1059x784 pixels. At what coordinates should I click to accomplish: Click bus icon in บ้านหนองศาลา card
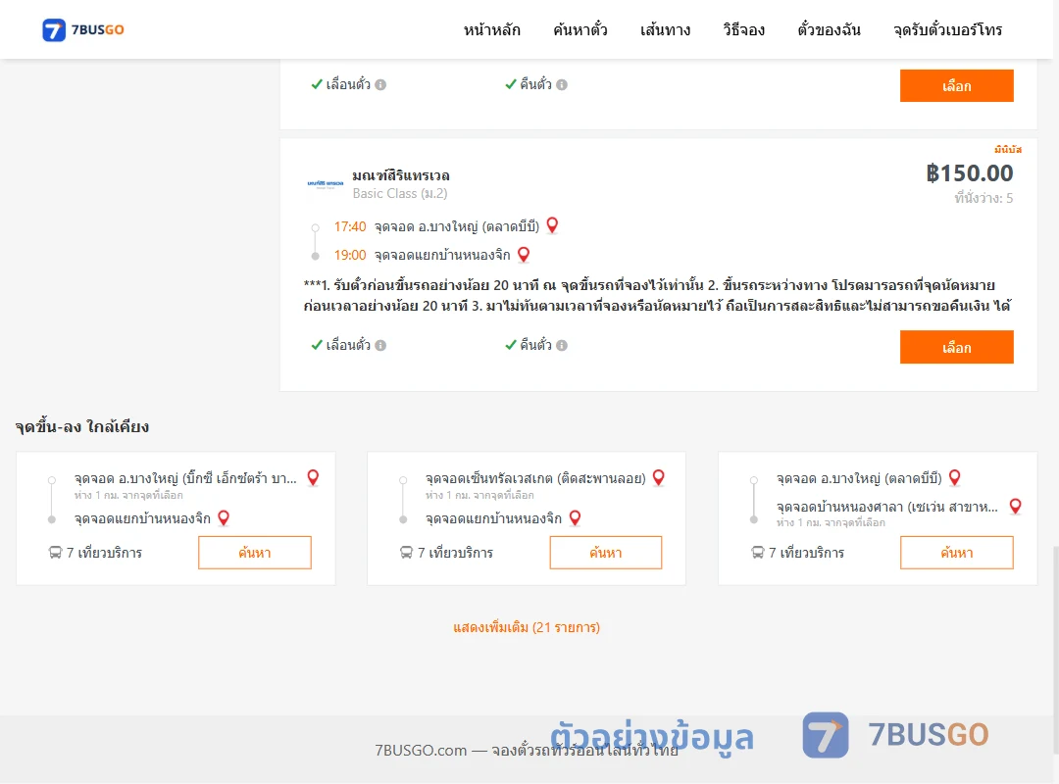click(758, 553)
